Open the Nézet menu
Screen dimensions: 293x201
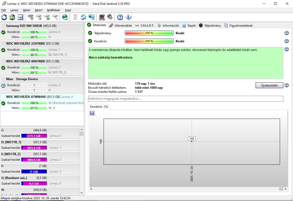pos(26,10)
